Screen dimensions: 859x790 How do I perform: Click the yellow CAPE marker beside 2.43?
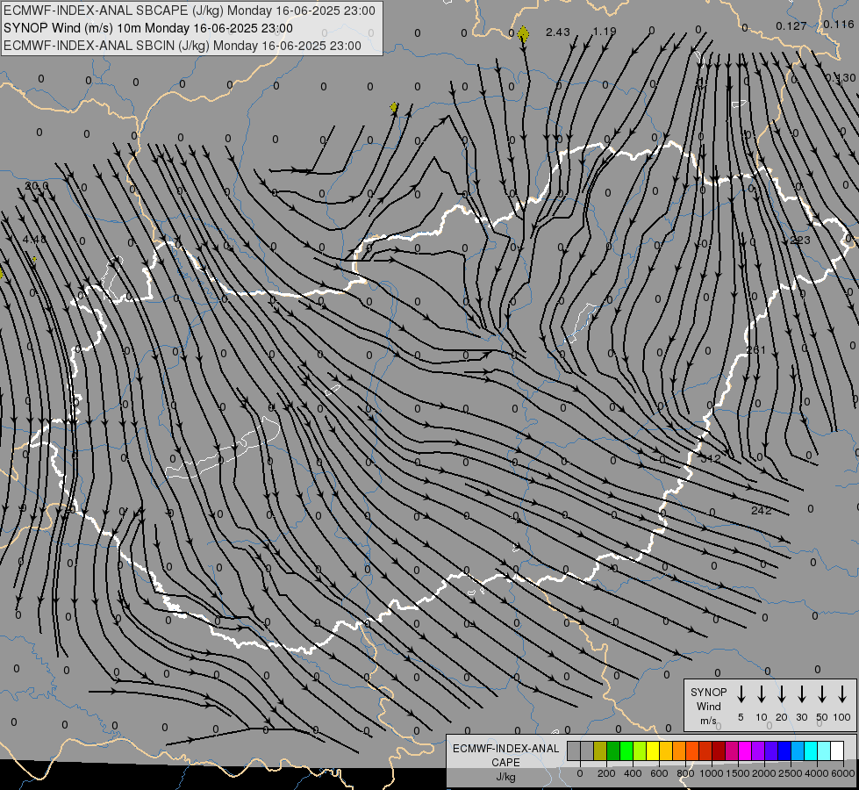click(523, 34)
